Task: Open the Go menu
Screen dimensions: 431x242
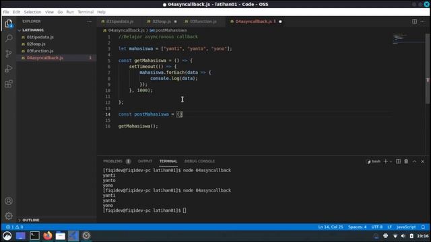Action: click(x=60, y=12)
